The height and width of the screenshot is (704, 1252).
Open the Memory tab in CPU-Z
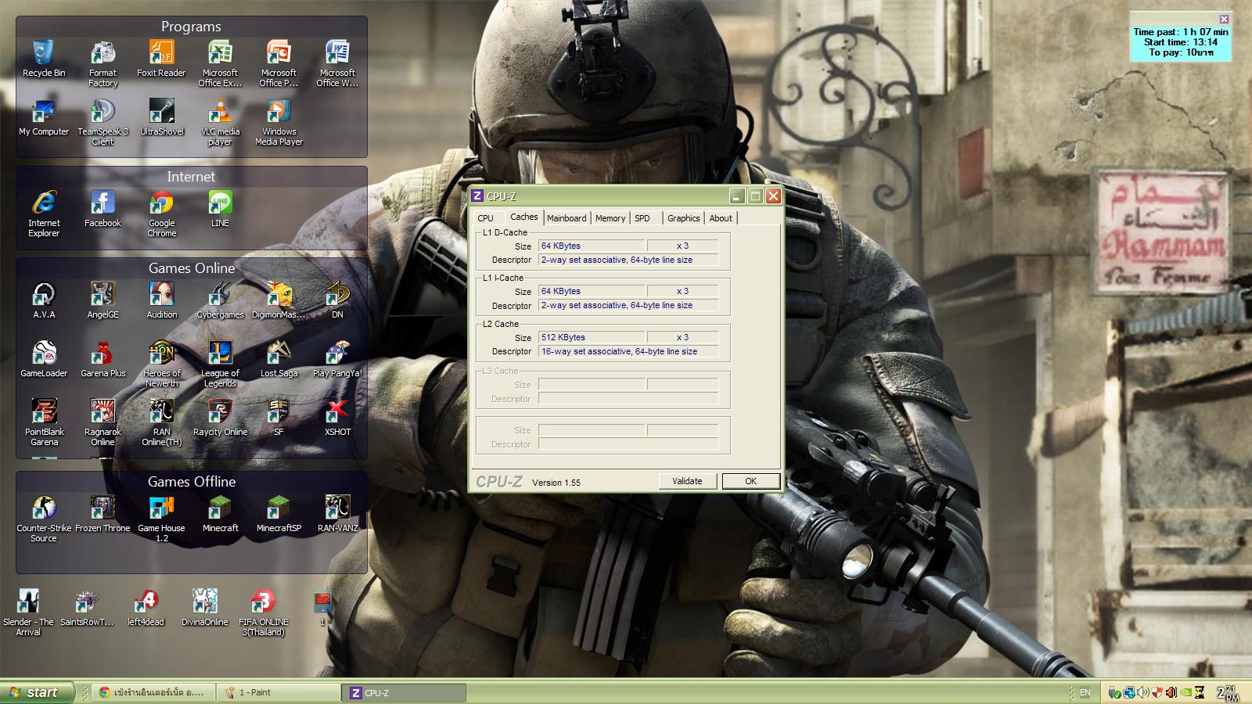click(x=610, y=218)
